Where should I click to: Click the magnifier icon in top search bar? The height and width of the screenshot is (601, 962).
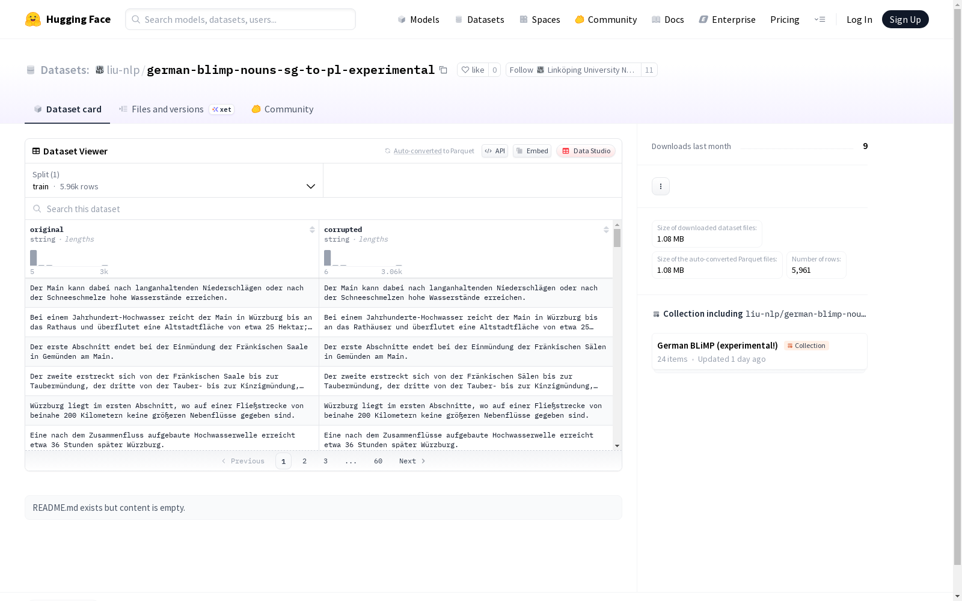(x=136, y=19)
